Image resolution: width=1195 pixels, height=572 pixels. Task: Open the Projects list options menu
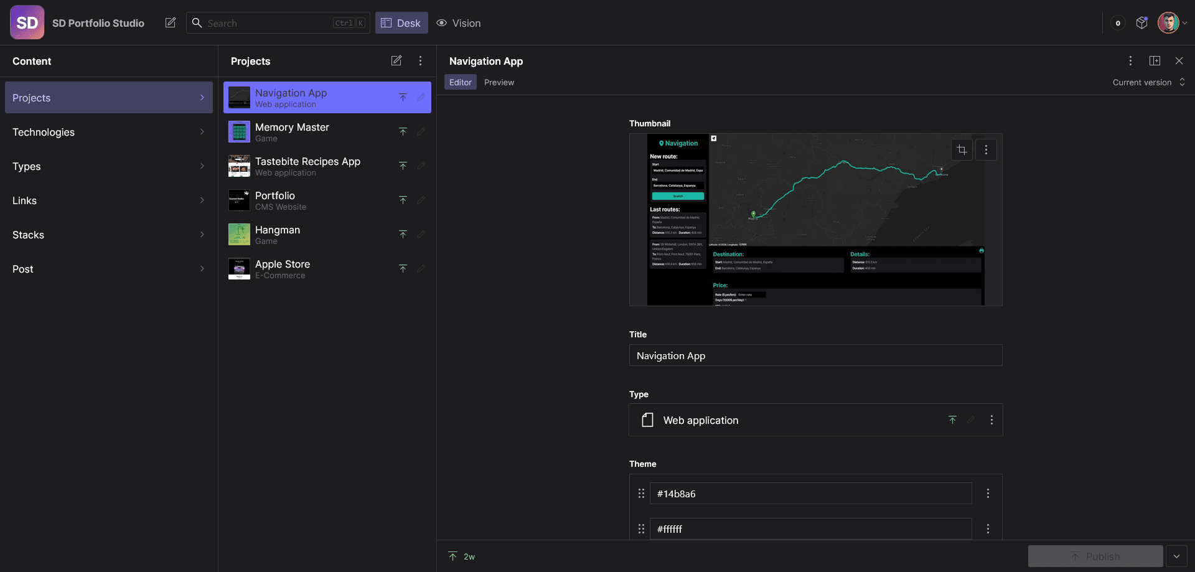421,60
